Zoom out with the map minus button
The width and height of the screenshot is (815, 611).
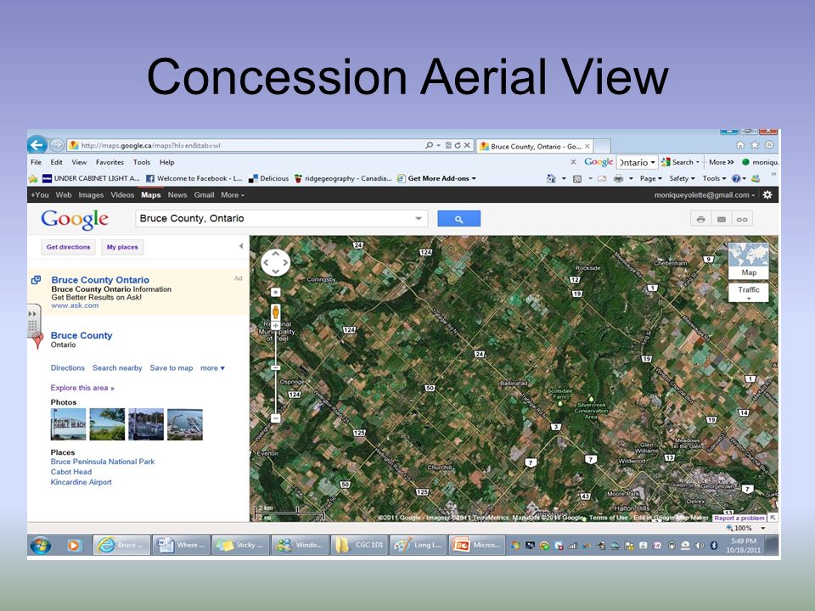[x=275, y=418]
